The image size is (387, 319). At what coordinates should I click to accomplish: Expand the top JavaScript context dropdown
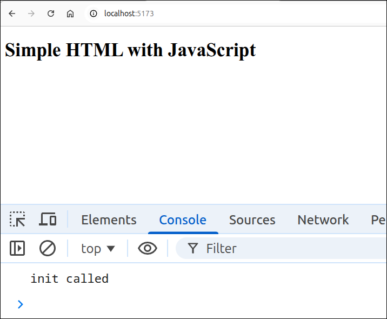[x=98, y=248]
